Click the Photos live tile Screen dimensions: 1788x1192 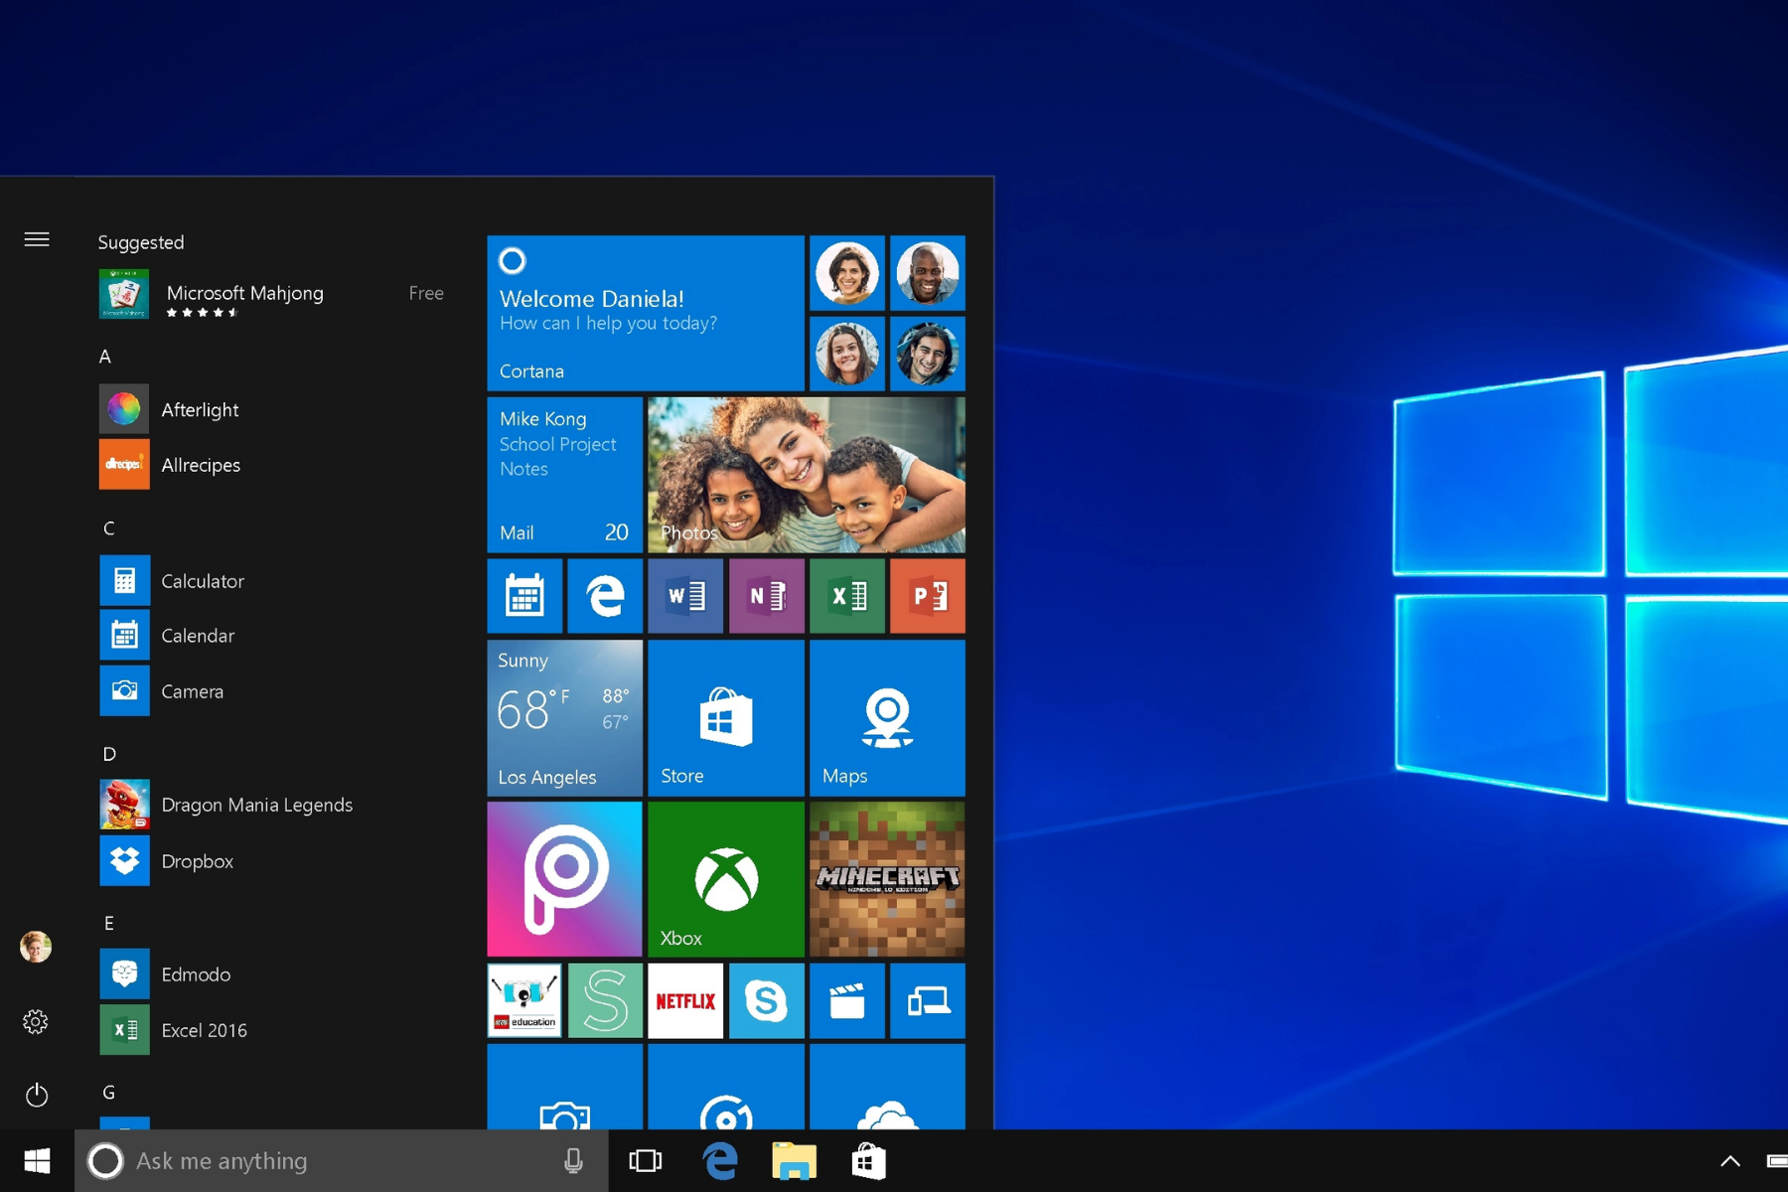[806, 475]
